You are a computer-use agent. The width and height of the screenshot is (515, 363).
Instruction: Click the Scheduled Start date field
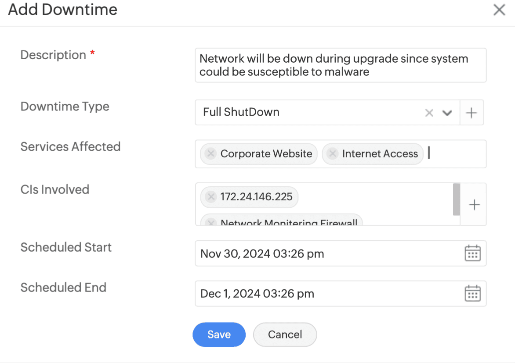[x=325, y=253]
